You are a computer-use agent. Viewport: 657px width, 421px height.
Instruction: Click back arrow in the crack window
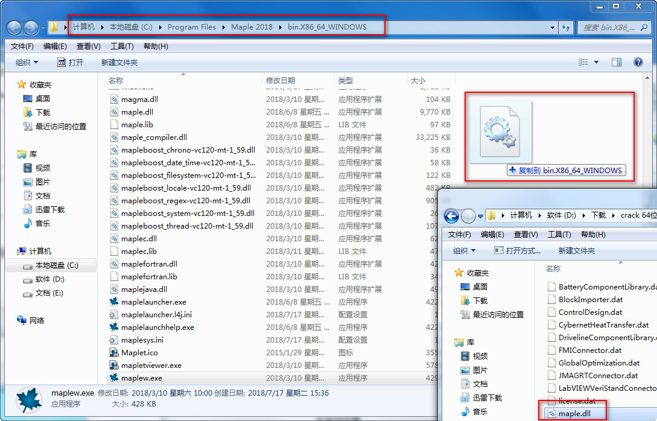click(451, 216)
